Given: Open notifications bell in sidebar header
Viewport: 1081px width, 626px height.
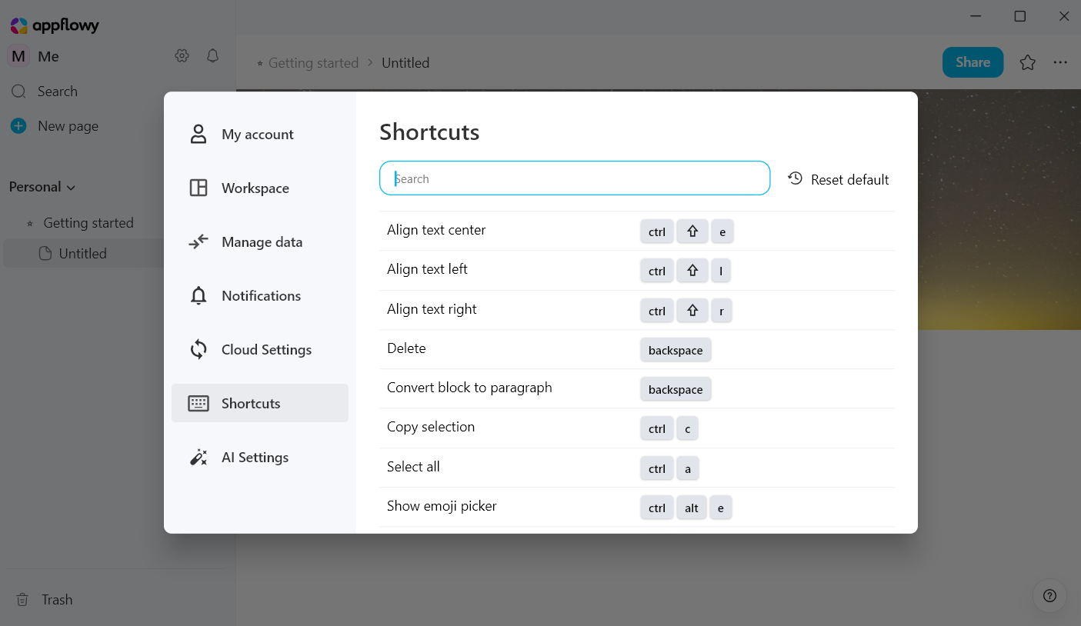Looking at the screenshot, I should 213,55.
